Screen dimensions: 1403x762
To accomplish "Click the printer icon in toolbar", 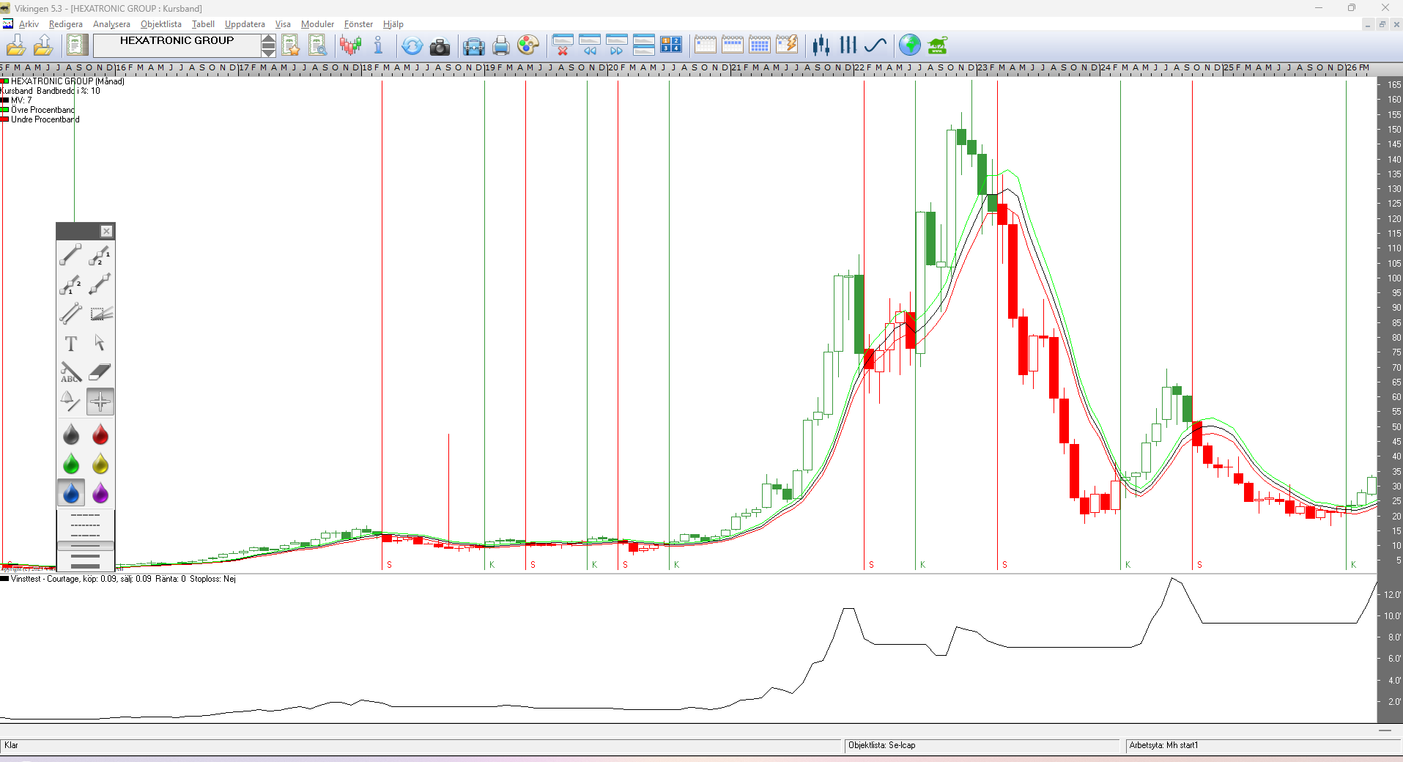I will point(500,46).
